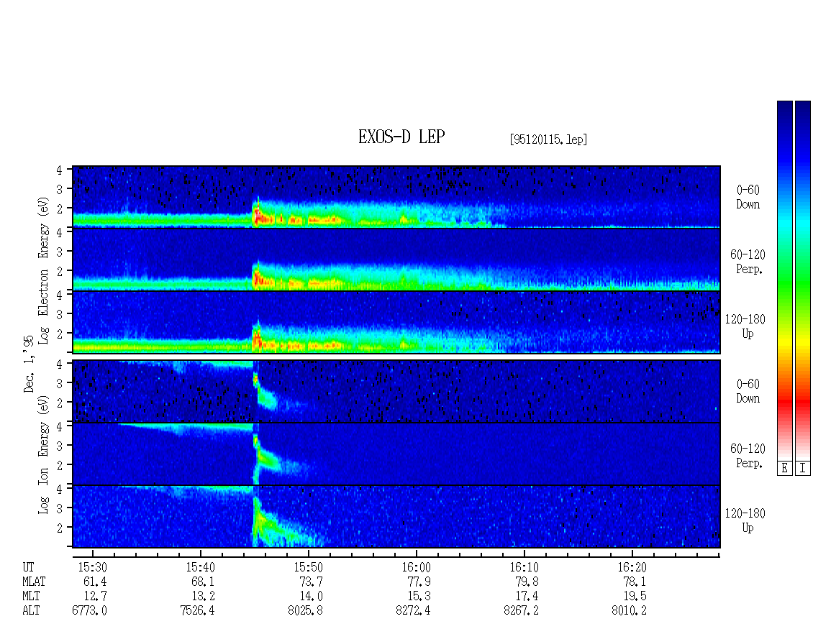The image size is (813, 629).
Task: Click the Dec. 1, '95 date label
Action: click(29, 364)
